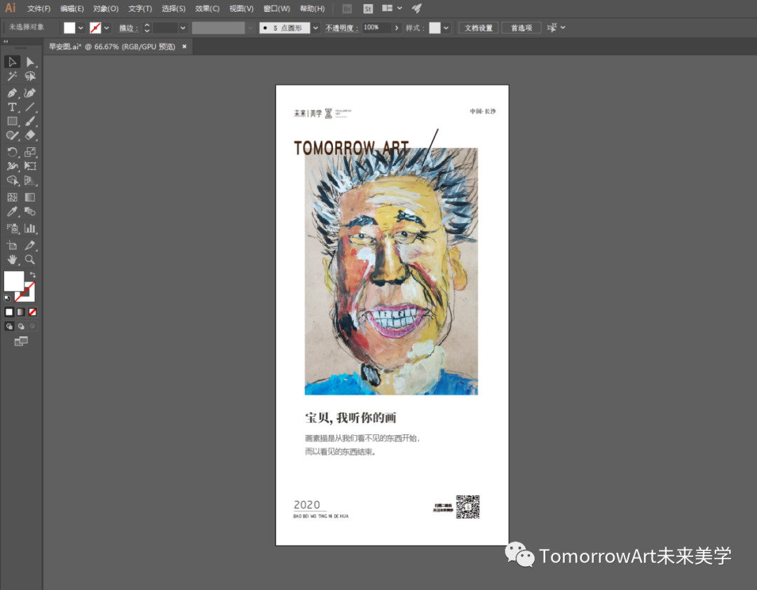Select the Free Transform tool
Screen dimensions: 757x590
point(30,166)
